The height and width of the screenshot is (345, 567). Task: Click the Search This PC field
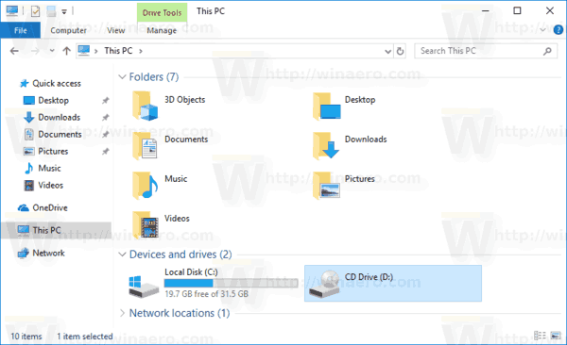486,51
